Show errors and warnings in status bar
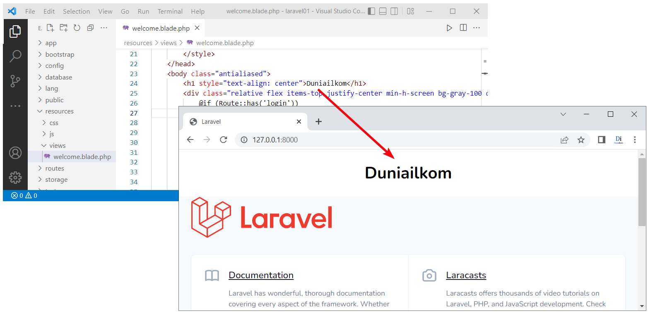Image resolution: width=648 pixels, height=313 pixels. coord(24,195)
